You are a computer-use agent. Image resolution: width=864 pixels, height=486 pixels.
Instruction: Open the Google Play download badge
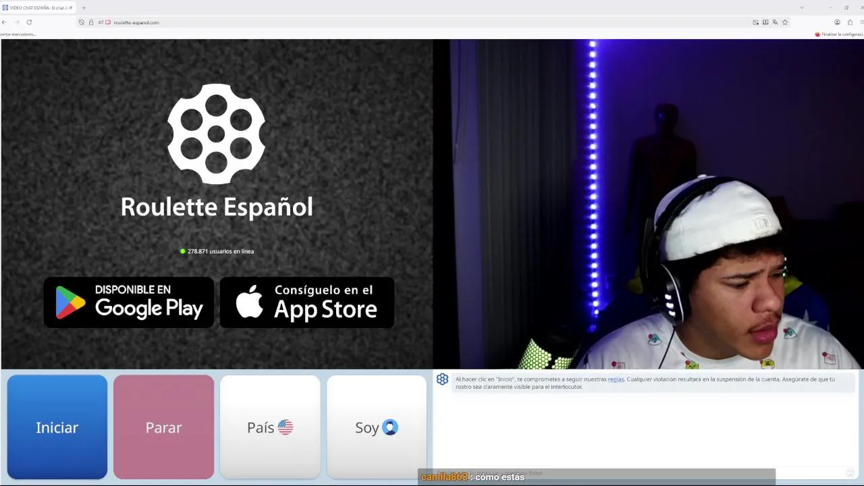129,302
